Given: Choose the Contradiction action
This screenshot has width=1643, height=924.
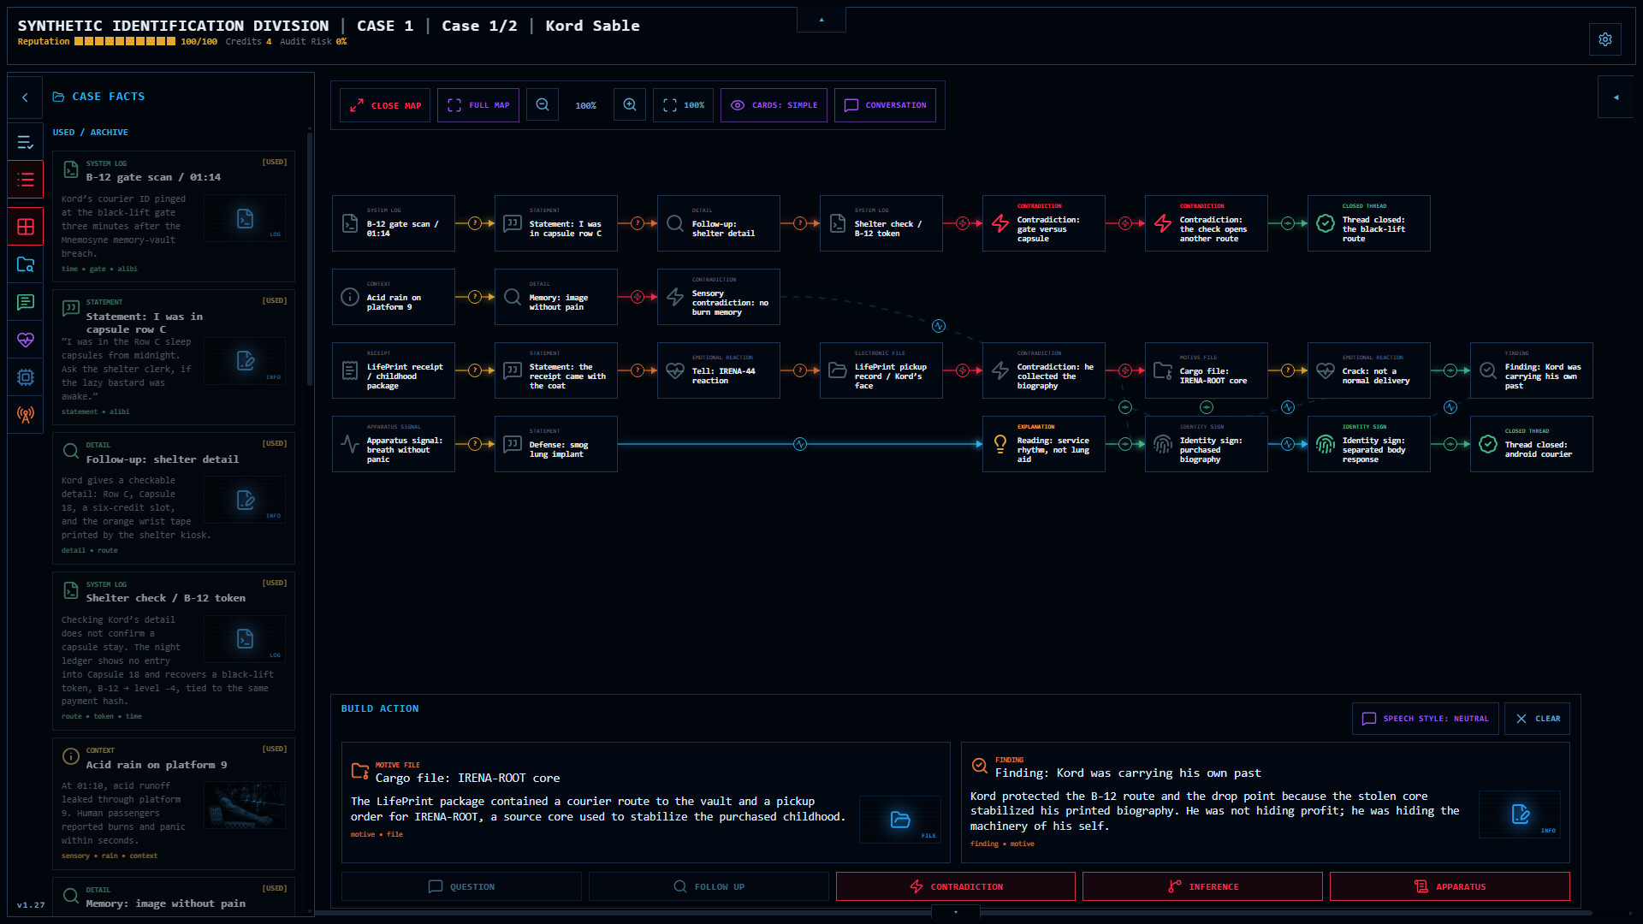Looking at the screenshot, I should tap(956, 886).
